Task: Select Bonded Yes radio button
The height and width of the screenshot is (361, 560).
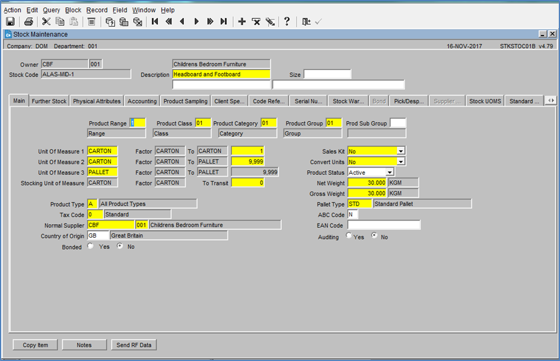Action: pos(90,246)
